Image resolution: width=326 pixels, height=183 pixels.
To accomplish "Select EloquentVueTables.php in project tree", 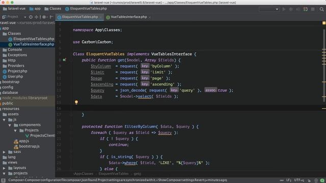I will [31, 39].
